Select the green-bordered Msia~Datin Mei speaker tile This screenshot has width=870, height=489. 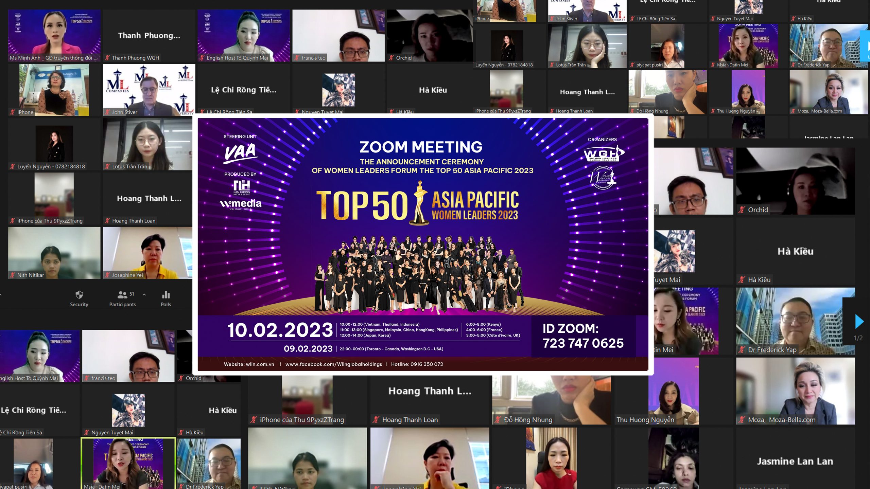point(128,463)
